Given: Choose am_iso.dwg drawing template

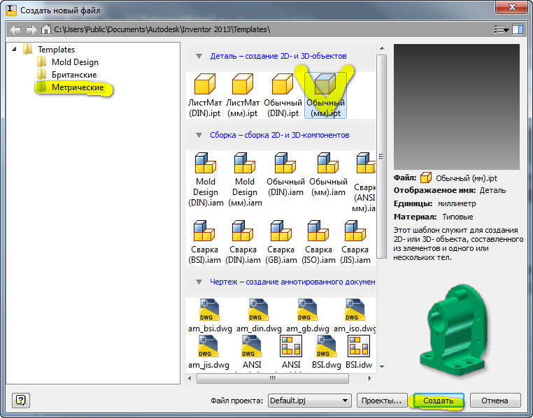Looking at the screenshot, I should pos(355,316).
